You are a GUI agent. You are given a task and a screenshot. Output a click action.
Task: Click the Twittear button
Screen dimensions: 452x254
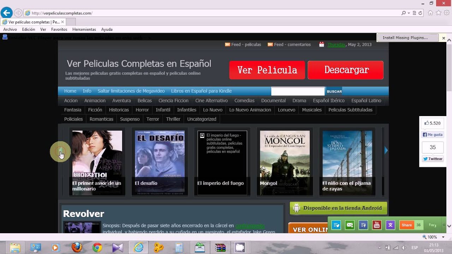click(x=433, y=159)
